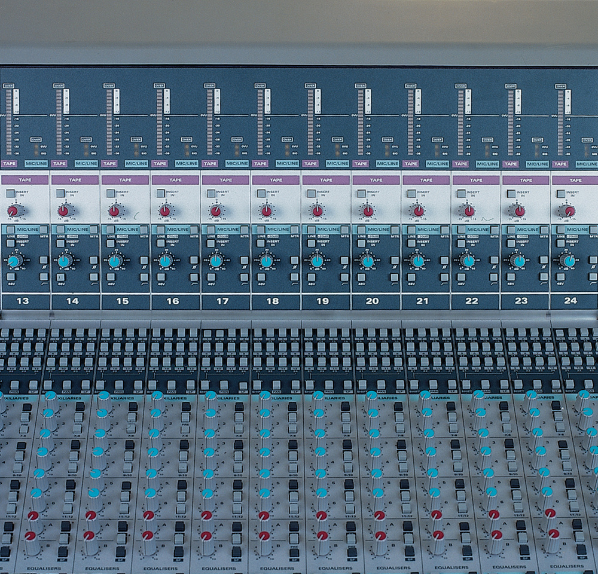Enable 48V phantom power on channel 15
The image size is (598, 574).
111,277
